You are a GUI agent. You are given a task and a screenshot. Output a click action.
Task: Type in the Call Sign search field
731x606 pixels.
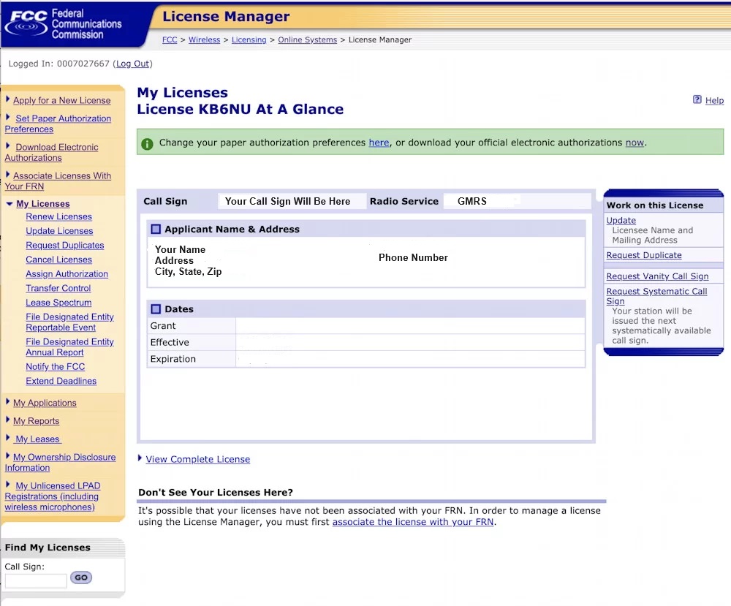(36, 580)
